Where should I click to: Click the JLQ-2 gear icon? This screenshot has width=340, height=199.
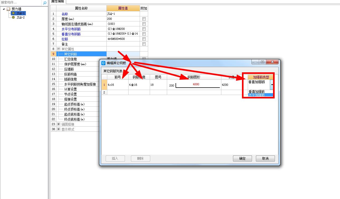click(13, 17)
